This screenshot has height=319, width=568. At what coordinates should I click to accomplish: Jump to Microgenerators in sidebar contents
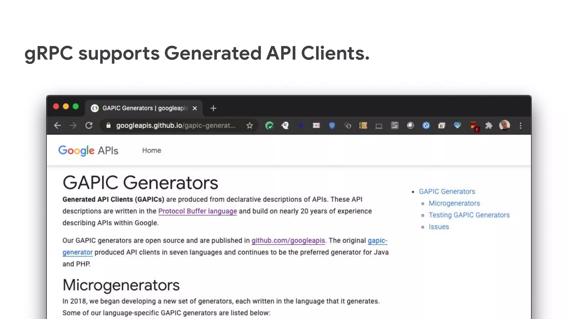click(454, 203)
